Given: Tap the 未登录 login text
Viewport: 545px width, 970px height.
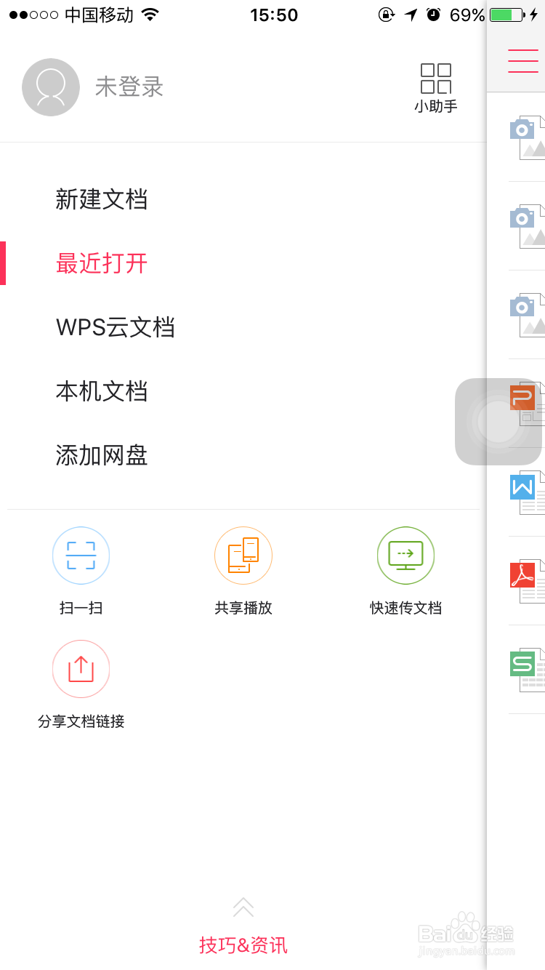Looking at the screenshot, I should click(x=129, y=87).
